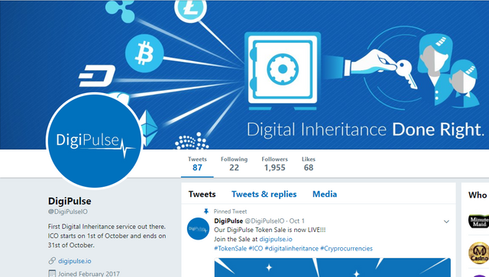Open digipulse.io link in pinned tweet
489x277 pixels.
coord(276,240)
